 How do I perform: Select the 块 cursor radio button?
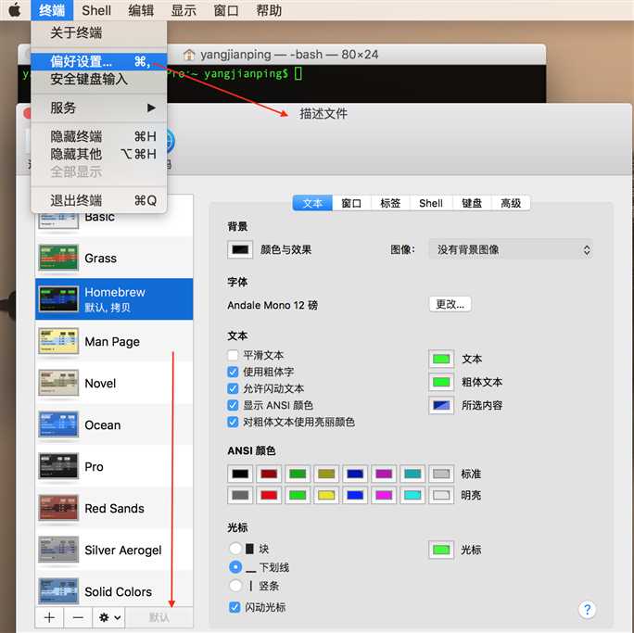pyautogui.click(x=235, y=549)
